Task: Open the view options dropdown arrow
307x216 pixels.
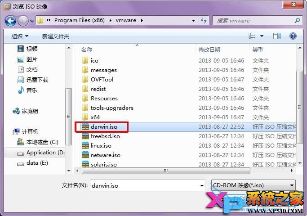Action: (x=262, y=36)
